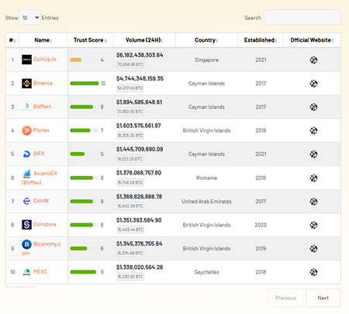
Task: Click the DIFX exchange logo
Action: [x=26, y=154]
